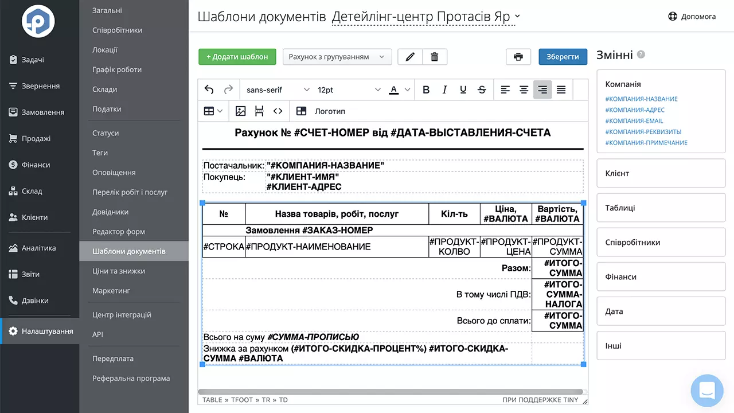Screen dimensions: 734x413
Task: Open Замовлення in main sidebar
Action: click(40, 112)
